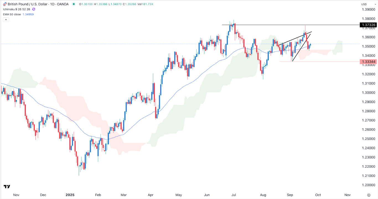This screenshot has width=378, height=199.
Task: Click the hexagonal settings icon near the price scale
Action: 369,195
